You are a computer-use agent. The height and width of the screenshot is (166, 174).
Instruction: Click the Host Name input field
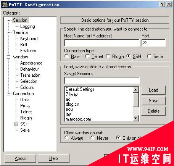pos(102,43)
